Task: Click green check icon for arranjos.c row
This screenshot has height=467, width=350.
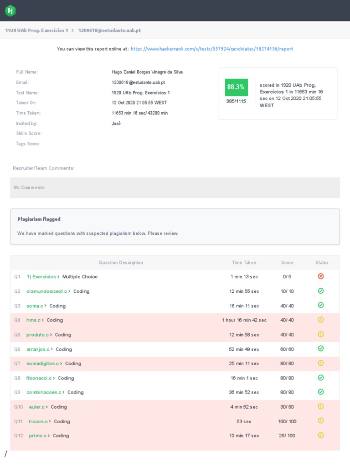Action: 320,349
